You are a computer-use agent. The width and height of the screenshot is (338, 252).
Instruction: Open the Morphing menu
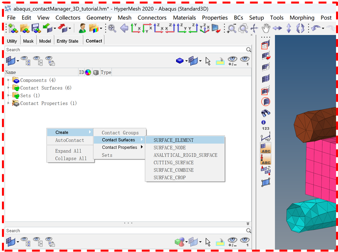coord(302,18)
